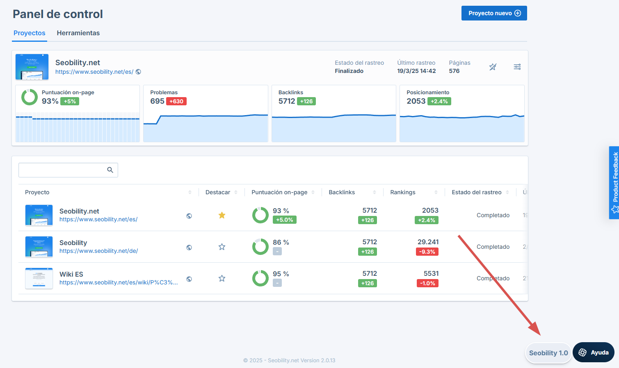The height and width of the screenshot is (368, 619).
Task: Click the -9.3% rankings badge
Action: click(x=427, y=252)
